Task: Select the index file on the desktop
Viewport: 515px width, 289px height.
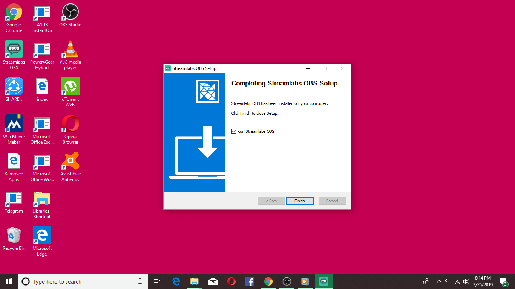Action: pos(42,90)
